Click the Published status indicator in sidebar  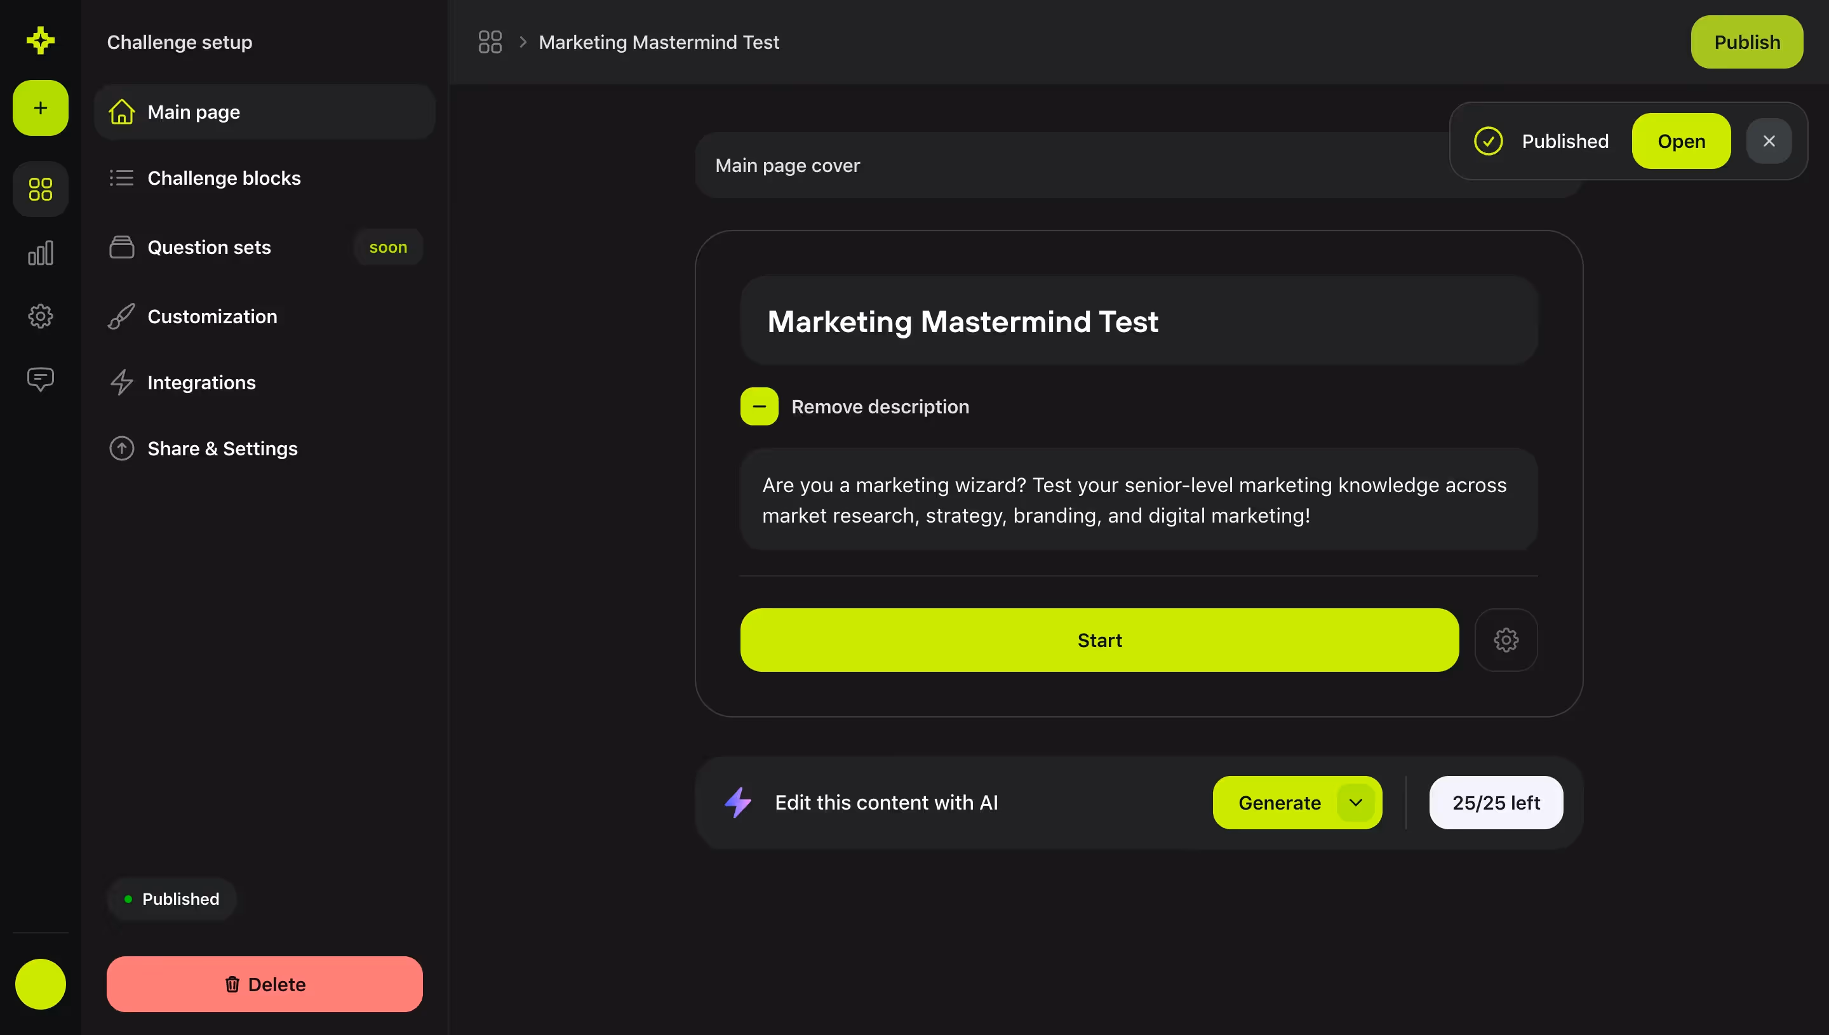point(171,898)
